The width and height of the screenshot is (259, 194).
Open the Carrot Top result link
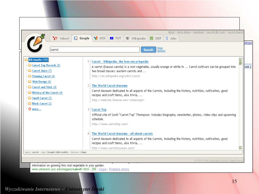pos(99,110)
